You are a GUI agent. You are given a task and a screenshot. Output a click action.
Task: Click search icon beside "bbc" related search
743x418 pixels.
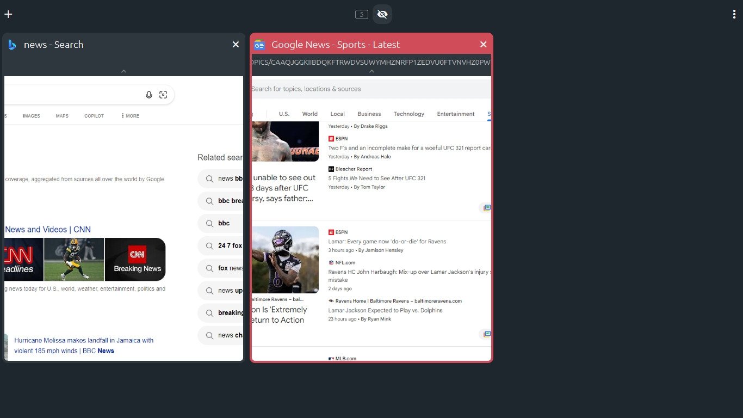209,223
